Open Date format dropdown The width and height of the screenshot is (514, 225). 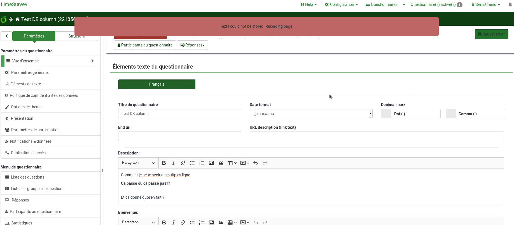click(x=311, y=114)
